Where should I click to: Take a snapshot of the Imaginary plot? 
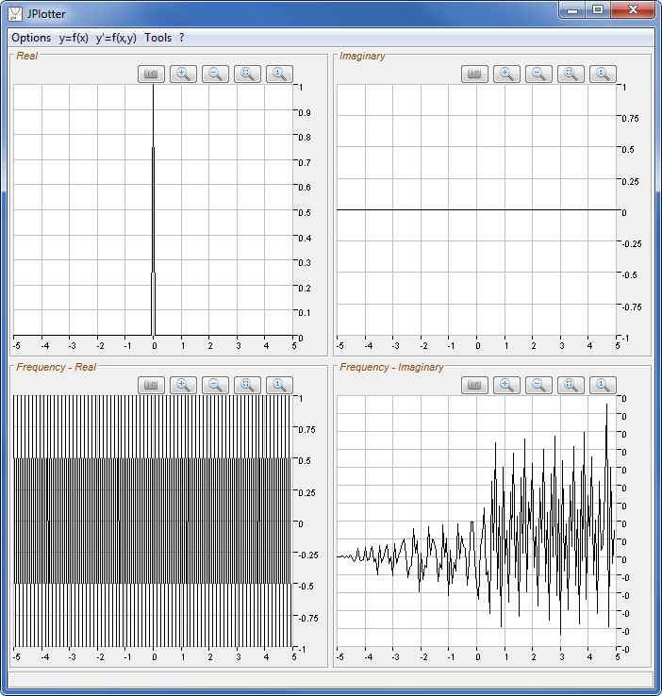(475, 74)
